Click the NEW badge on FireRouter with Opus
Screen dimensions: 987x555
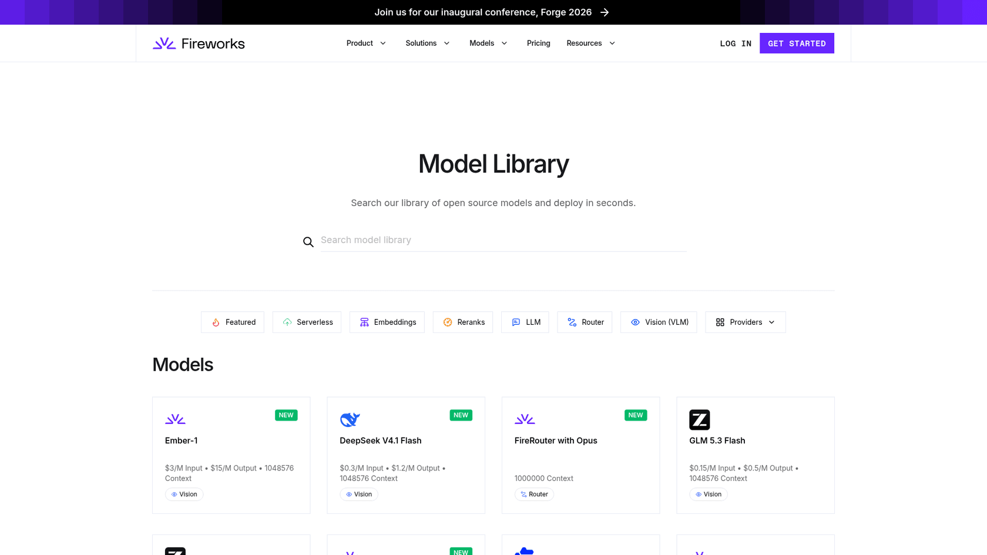tap(636, 415)
